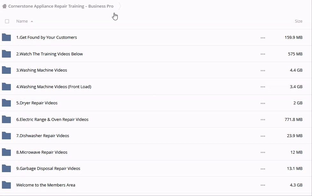Image resolution: width=312 pixels, height=196 pixels.
Task: Click the Dryer Repair Videos folder icon
Action: pos(6,103)
